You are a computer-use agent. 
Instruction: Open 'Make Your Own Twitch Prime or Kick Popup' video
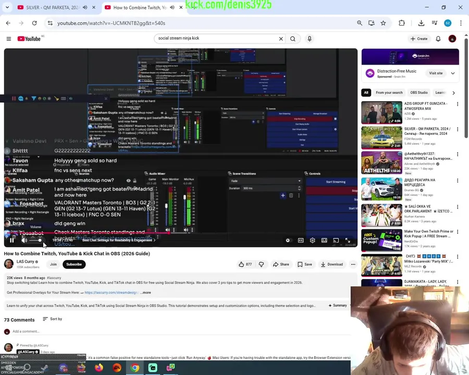(381, 240)
